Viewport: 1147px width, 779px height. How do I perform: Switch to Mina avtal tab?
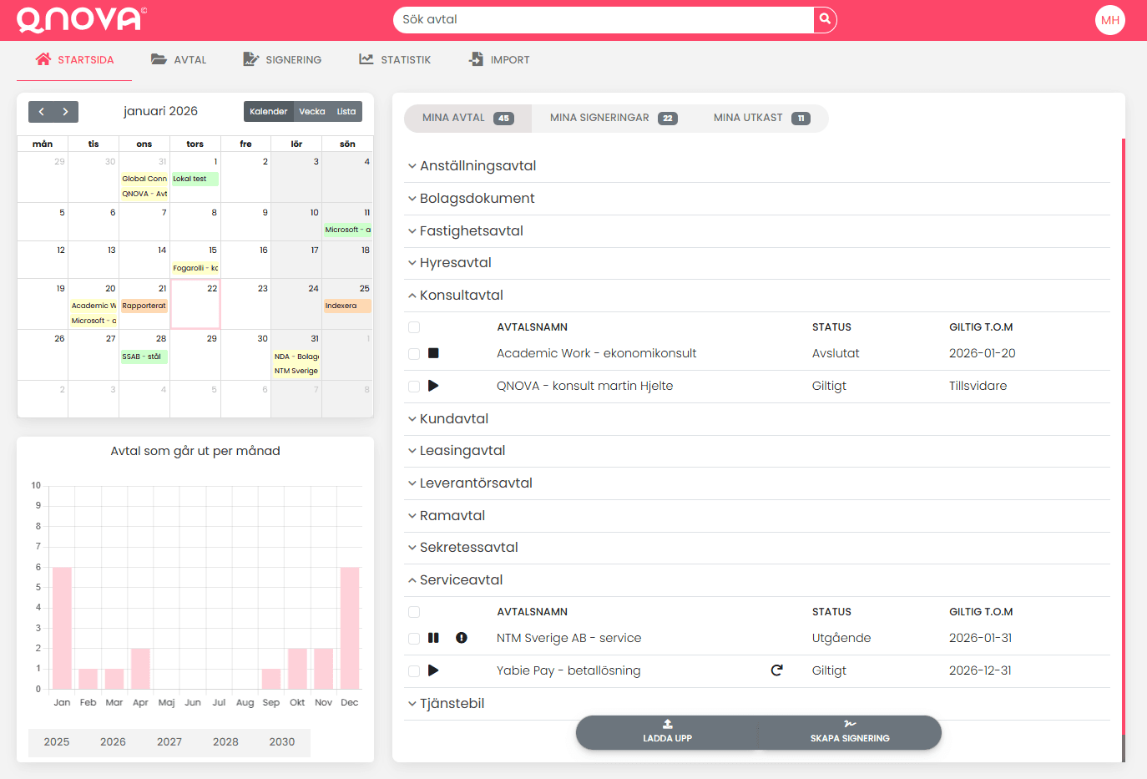coord(467,118)
